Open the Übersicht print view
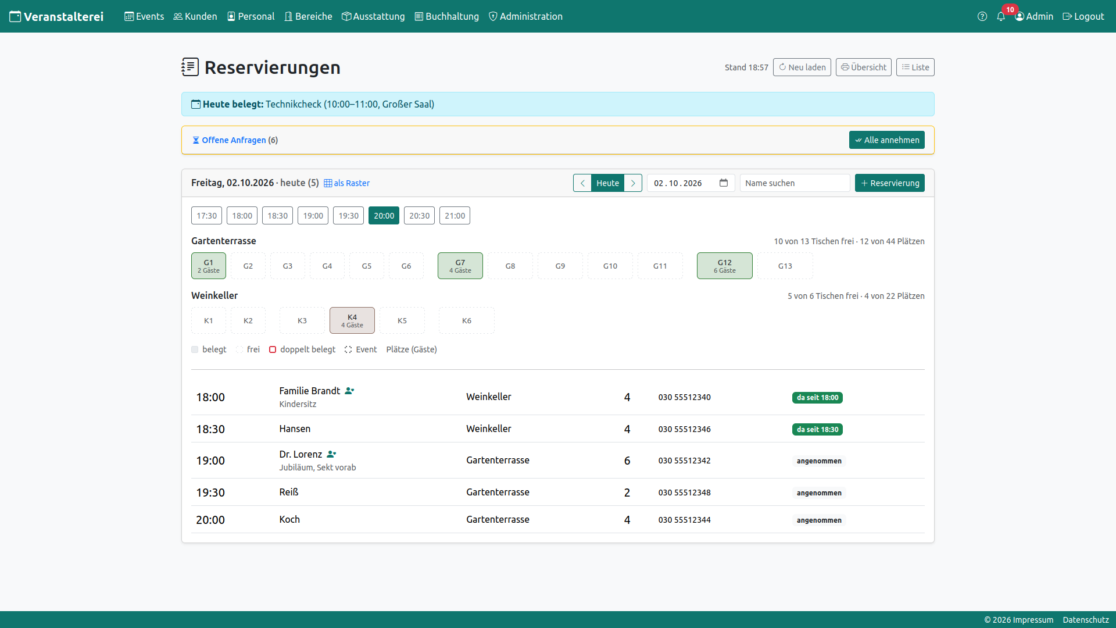Screen dimensions: 1116x628 864,67
